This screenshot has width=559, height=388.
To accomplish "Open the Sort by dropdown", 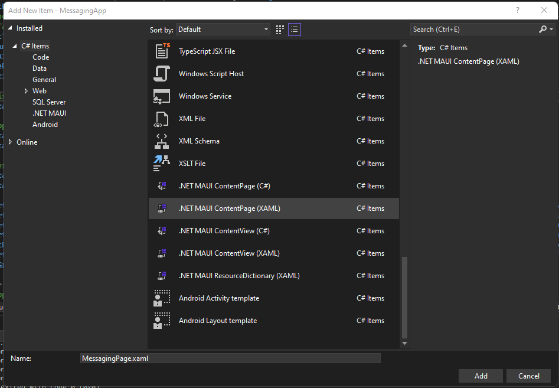I will point(223,30).
